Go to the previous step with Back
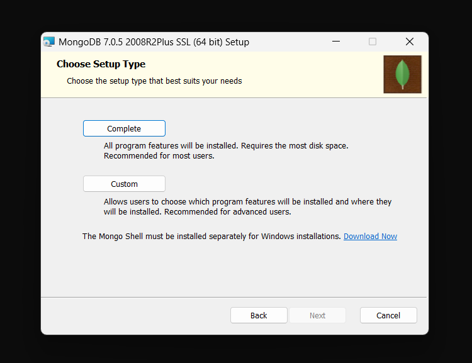 pos(259,315)
